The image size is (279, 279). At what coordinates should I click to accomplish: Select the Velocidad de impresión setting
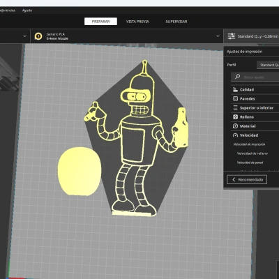249,144
